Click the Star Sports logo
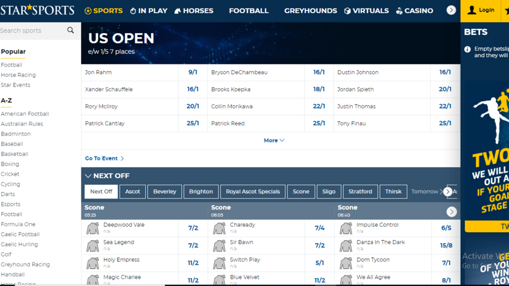The height and width of the screenshot is (286, 509). [x=37, y=10]
